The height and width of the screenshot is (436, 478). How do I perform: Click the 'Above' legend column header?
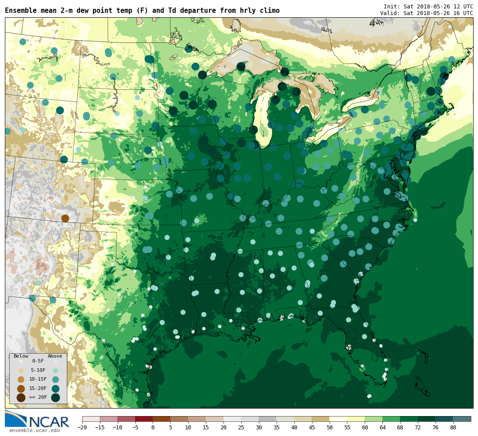coord(55,356)
